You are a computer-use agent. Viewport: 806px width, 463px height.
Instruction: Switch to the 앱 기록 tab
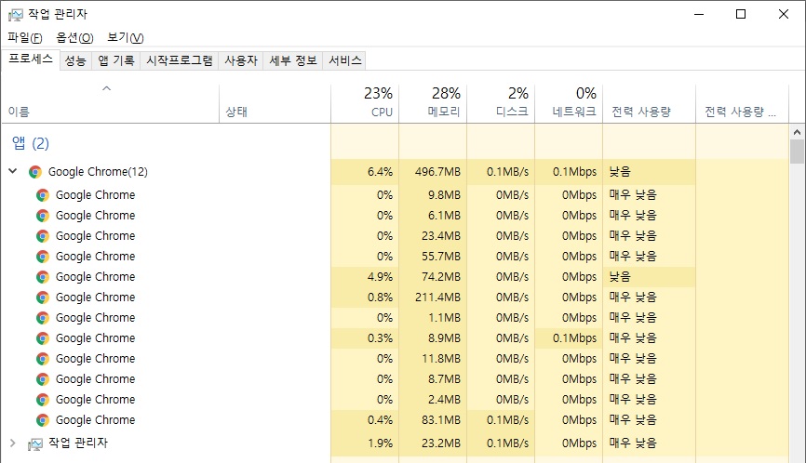pyautogui.click(x=116, y=60)
